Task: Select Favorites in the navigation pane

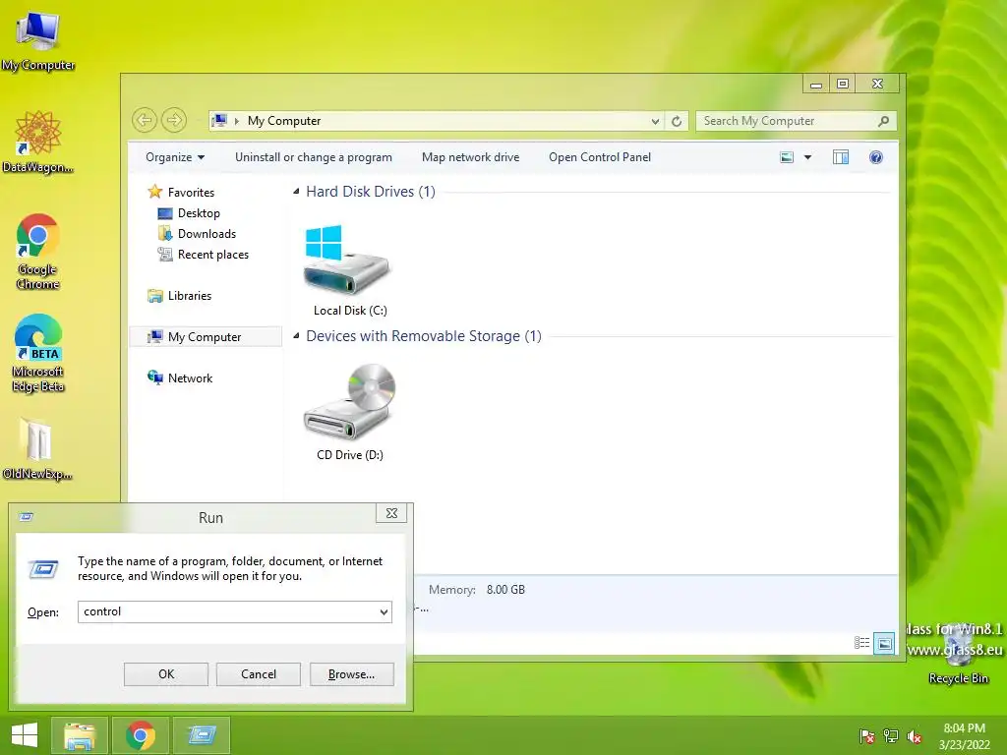Action: point(182,192)
